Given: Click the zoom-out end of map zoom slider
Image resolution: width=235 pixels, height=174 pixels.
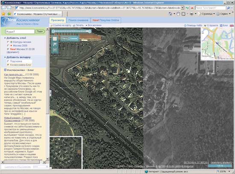Looking at the screenshot, I should pyautogui.click(x=53, y=31).
